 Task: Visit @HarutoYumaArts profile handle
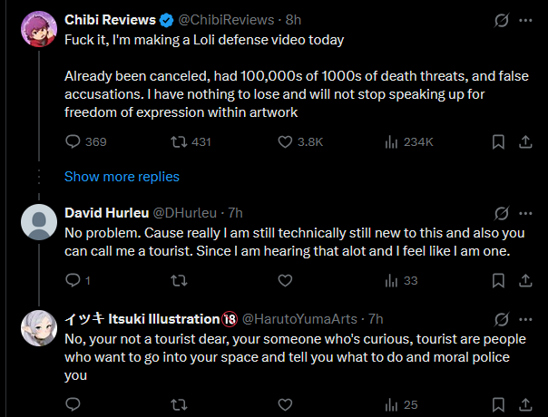(x=299, y=319)
